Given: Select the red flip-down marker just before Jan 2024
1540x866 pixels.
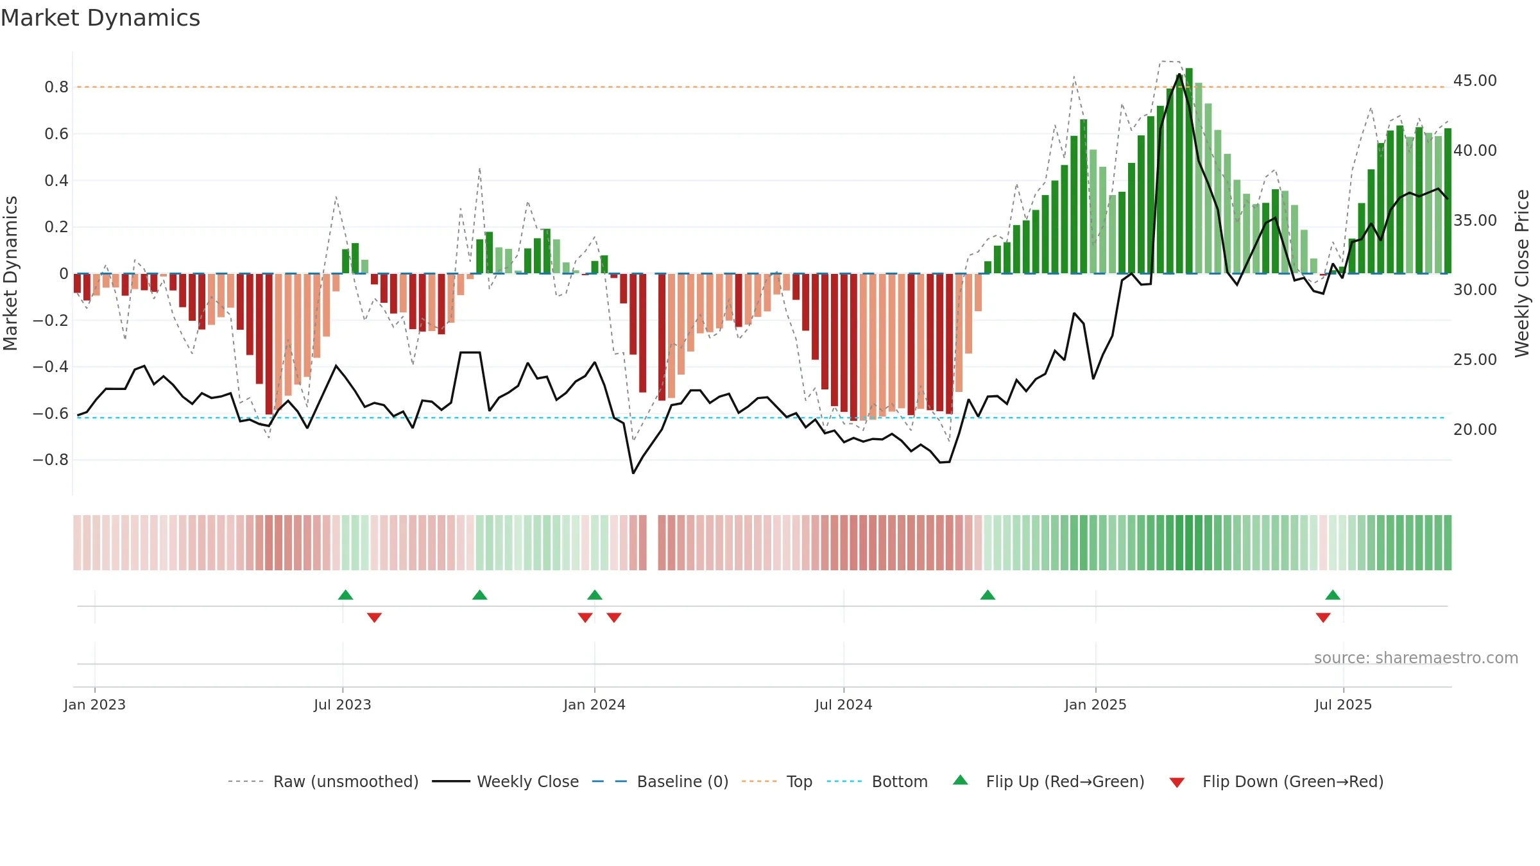Looking at the screenshot, I should point(585,618).
